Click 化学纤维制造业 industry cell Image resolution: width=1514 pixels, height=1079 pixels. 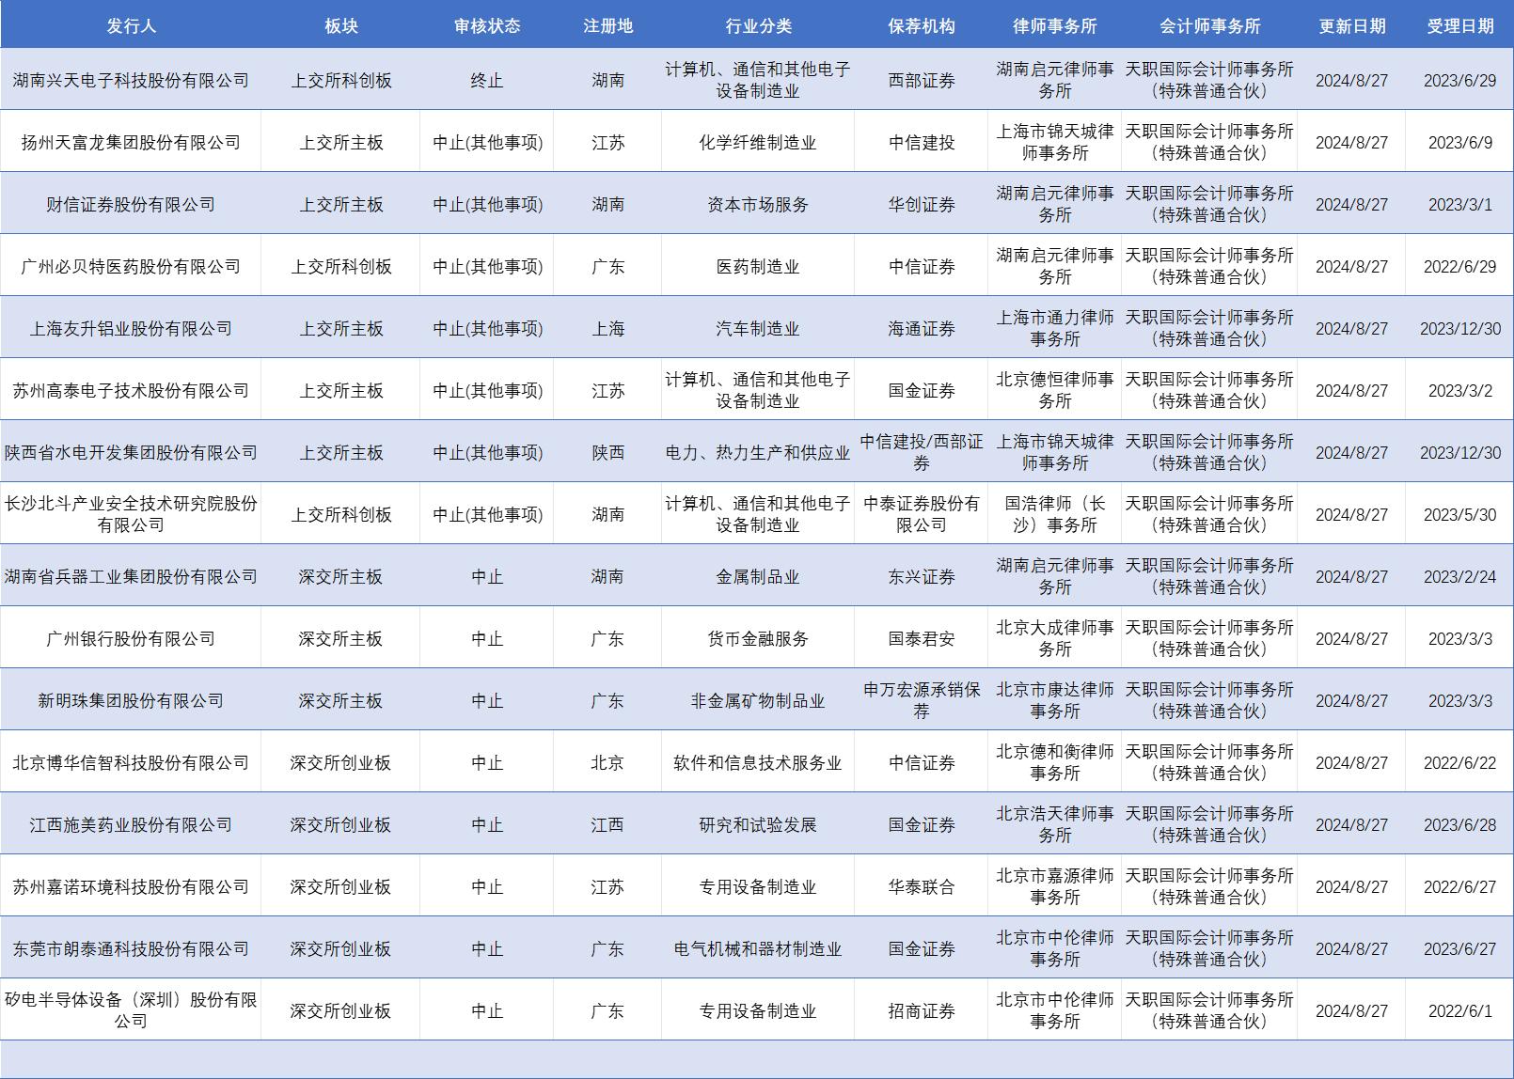758,143
